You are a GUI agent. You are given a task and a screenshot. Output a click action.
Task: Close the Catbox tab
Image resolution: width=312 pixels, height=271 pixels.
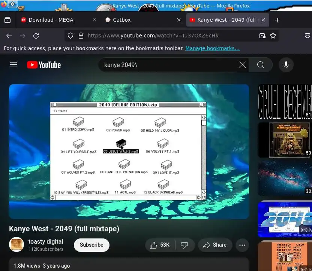click(179, 20)
